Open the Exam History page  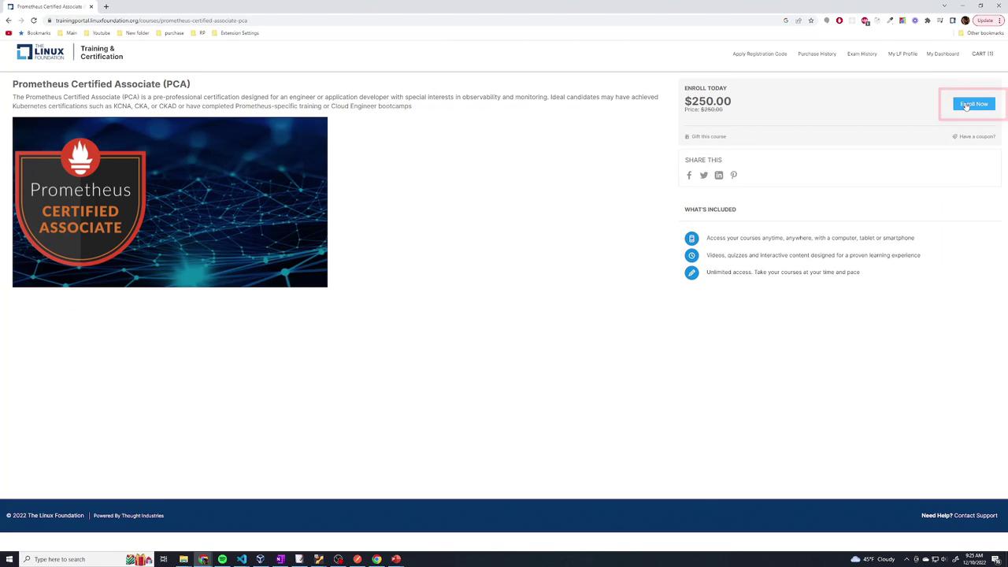click(862, 54)
